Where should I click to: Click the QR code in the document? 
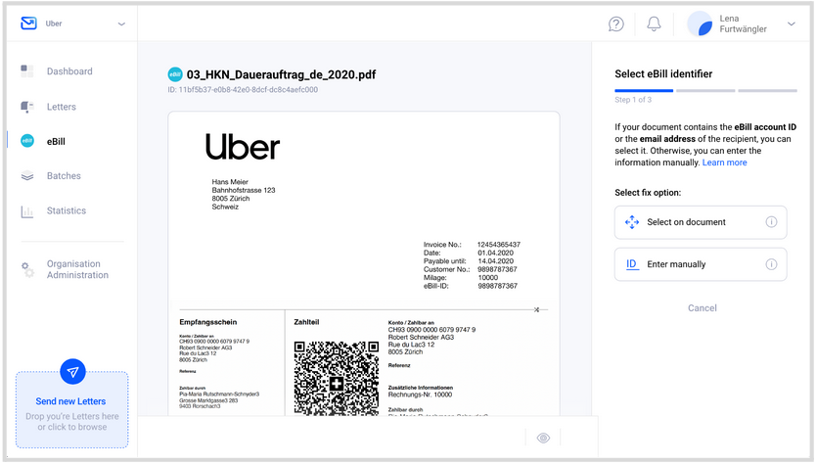[x=337, y=379]
